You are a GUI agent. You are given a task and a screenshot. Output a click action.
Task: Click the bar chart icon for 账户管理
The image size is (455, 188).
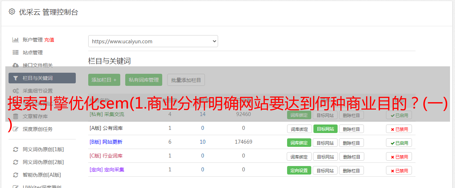tap(15, 40)
